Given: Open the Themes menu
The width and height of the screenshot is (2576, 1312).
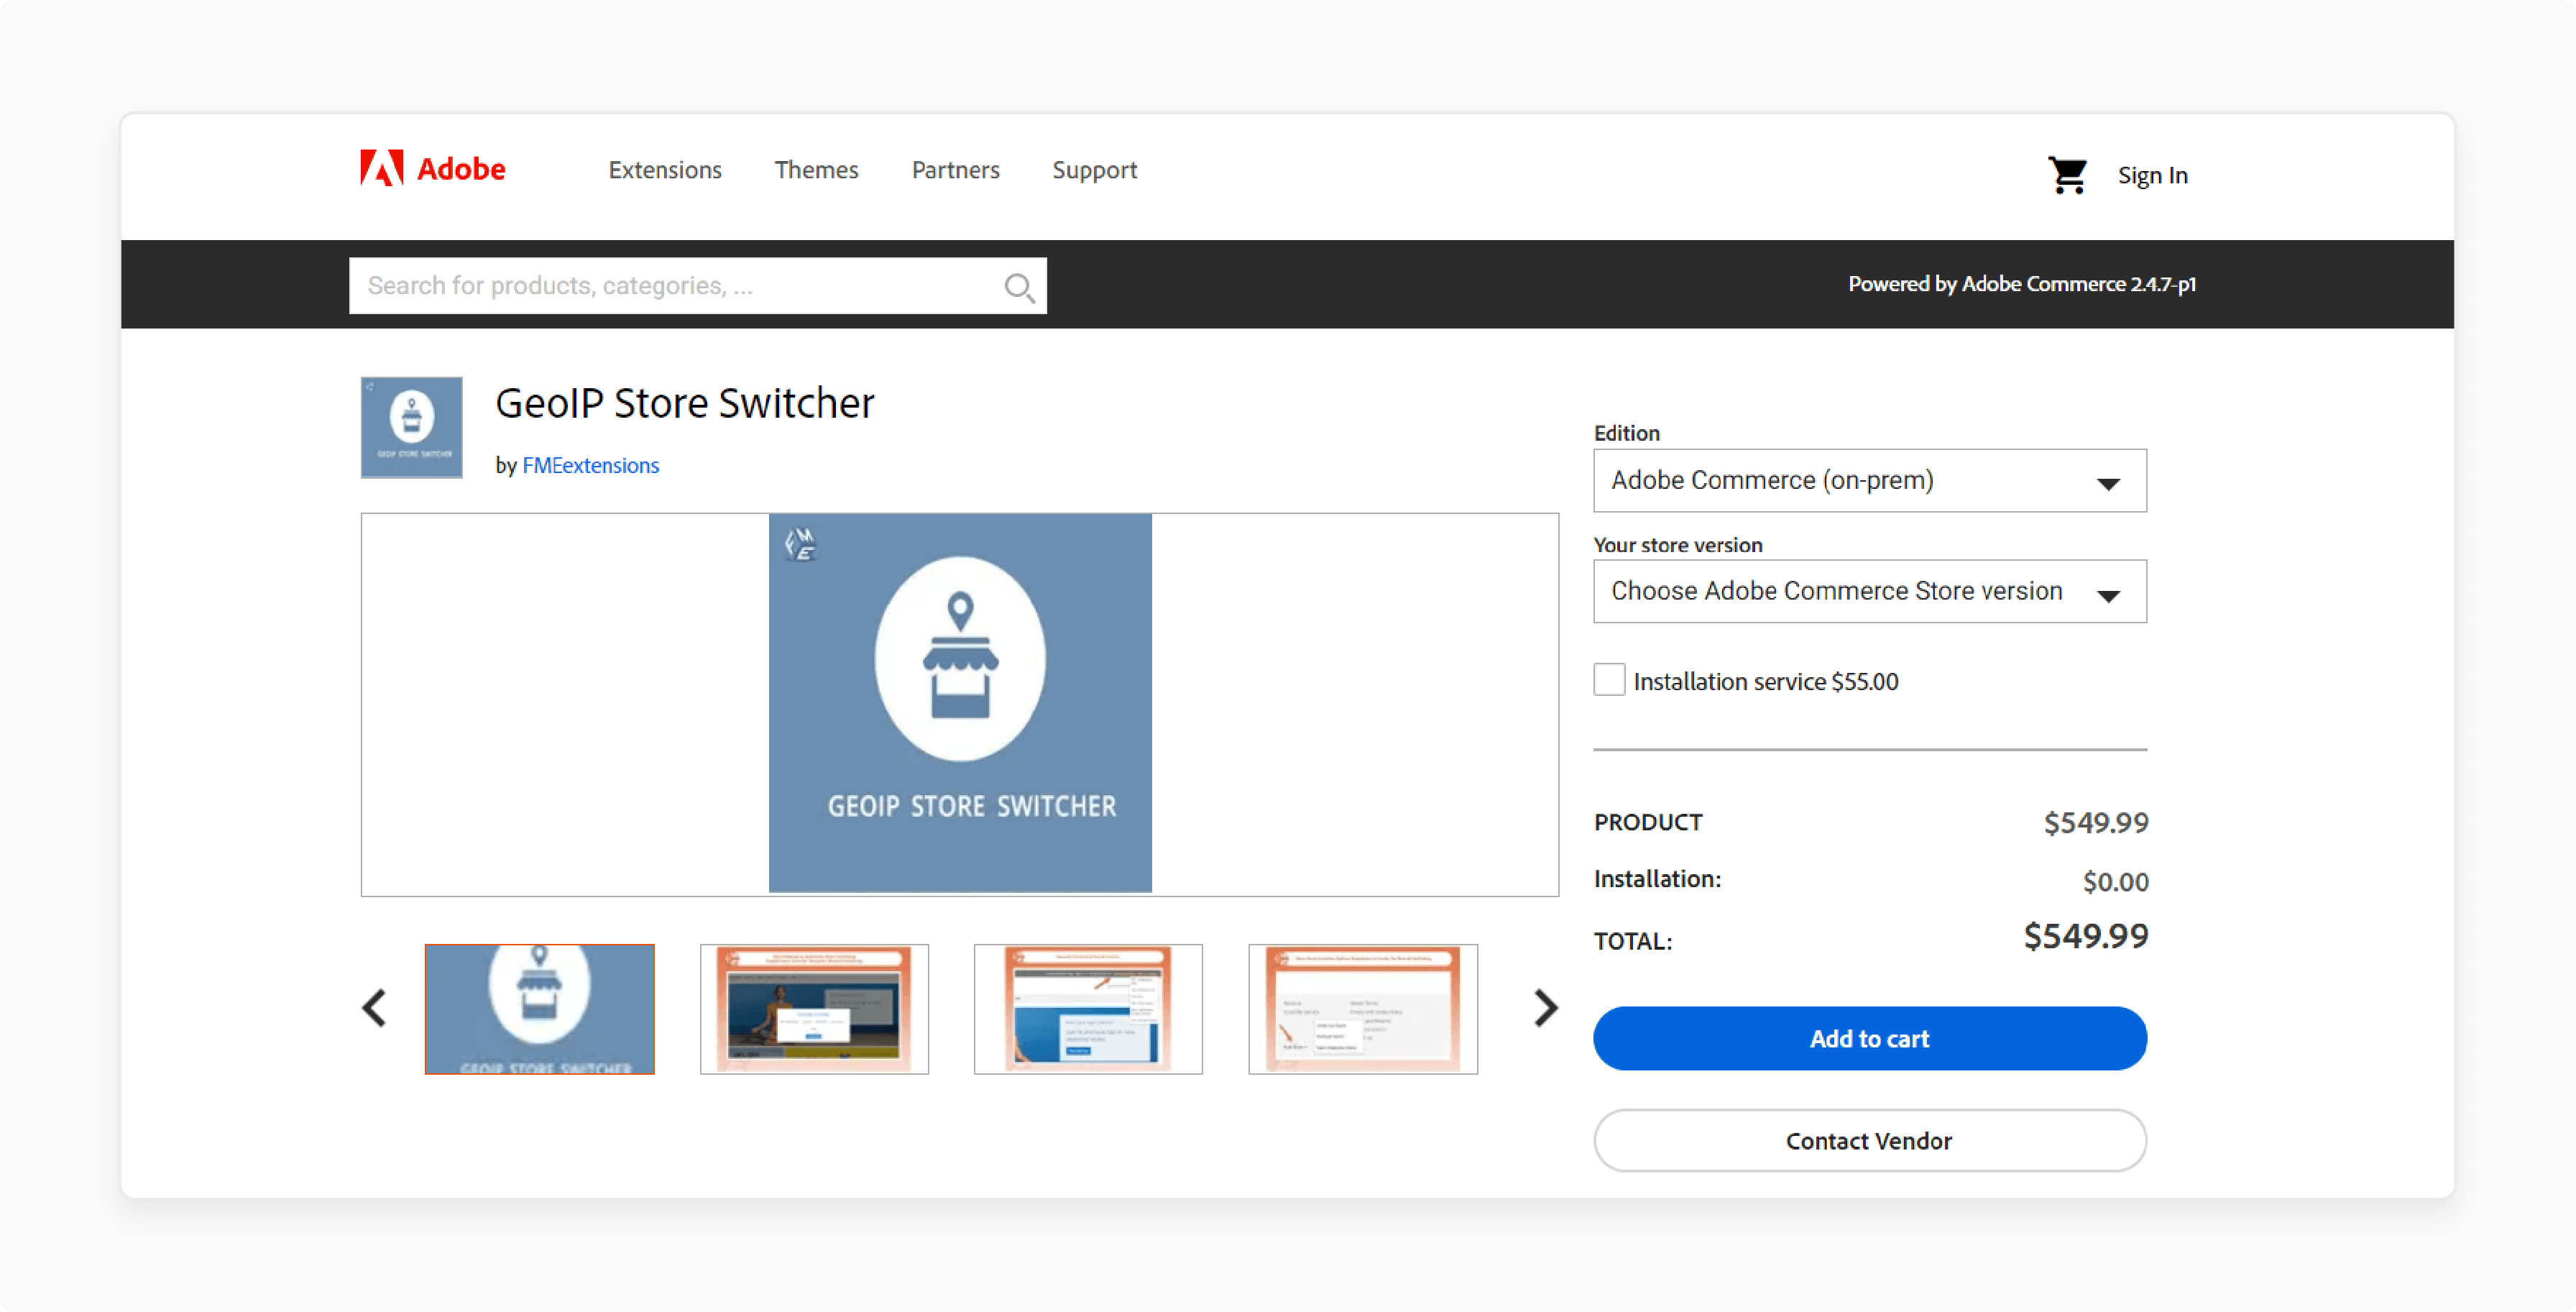Looking at the screenshot, I should pyautogui.click(x=816, y=170).
